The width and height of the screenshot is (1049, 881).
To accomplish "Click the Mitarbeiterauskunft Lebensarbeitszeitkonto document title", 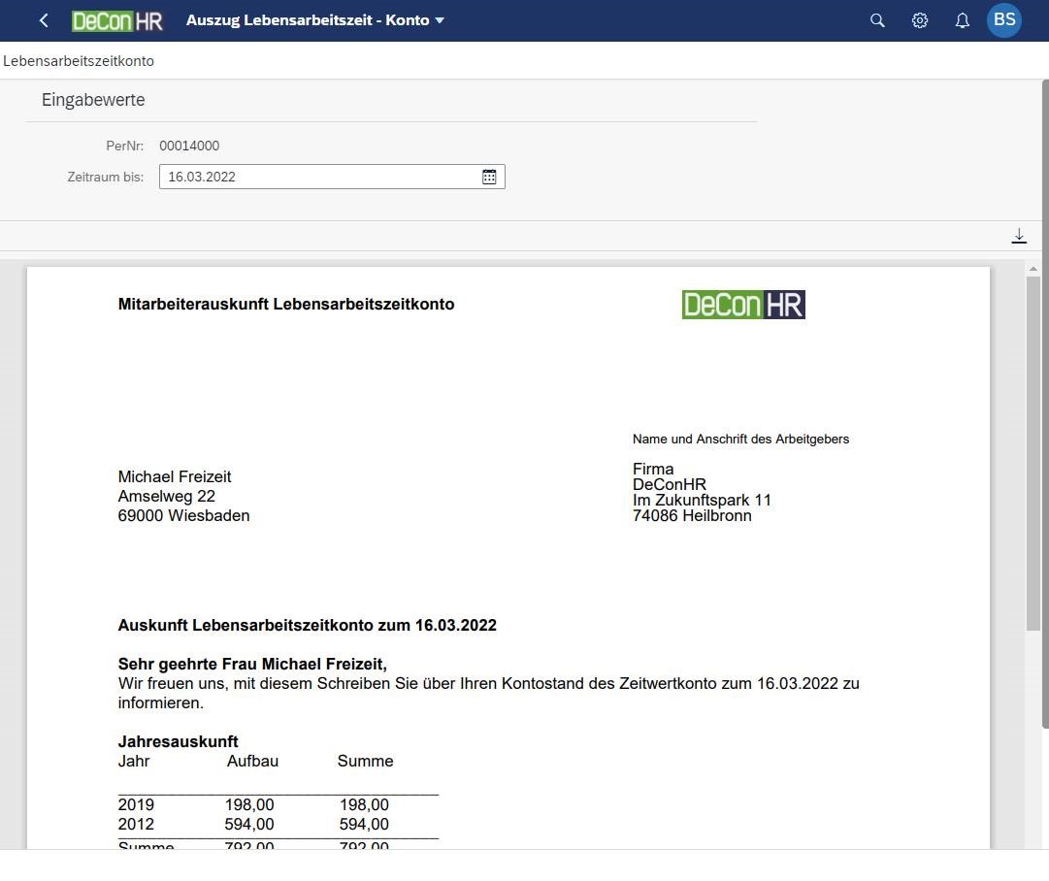I will coord(286,305).
